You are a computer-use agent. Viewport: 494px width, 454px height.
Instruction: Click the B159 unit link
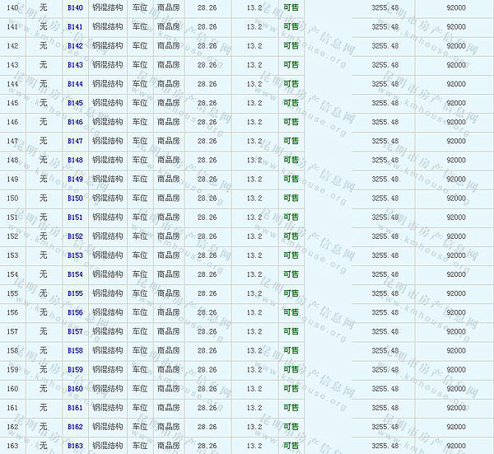(75, 369)
